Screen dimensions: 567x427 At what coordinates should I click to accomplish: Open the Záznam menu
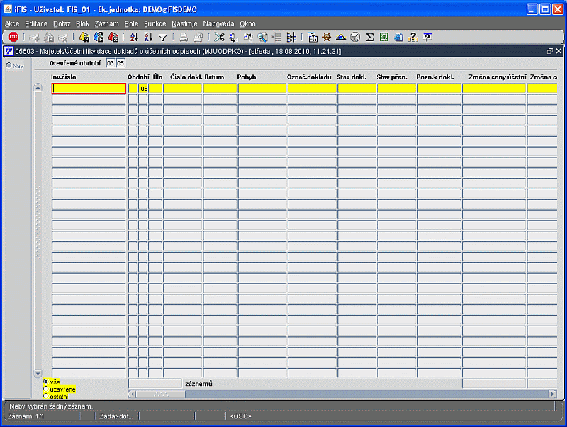point(107,24)
